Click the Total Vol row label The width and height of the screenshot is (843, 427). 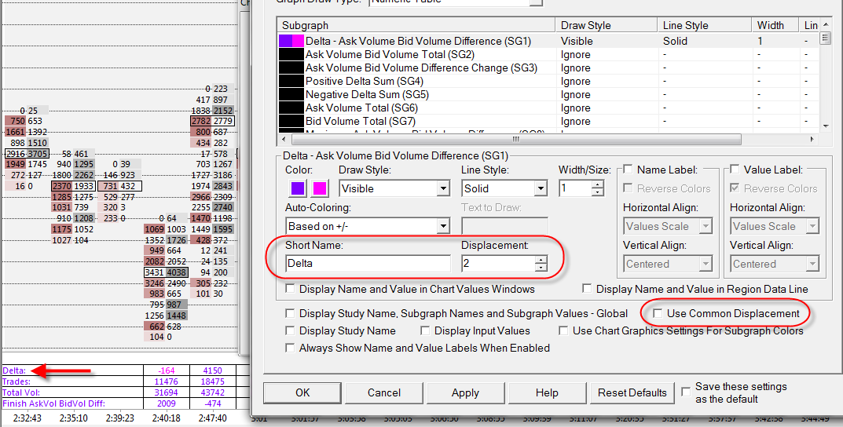tap(20, 392)
